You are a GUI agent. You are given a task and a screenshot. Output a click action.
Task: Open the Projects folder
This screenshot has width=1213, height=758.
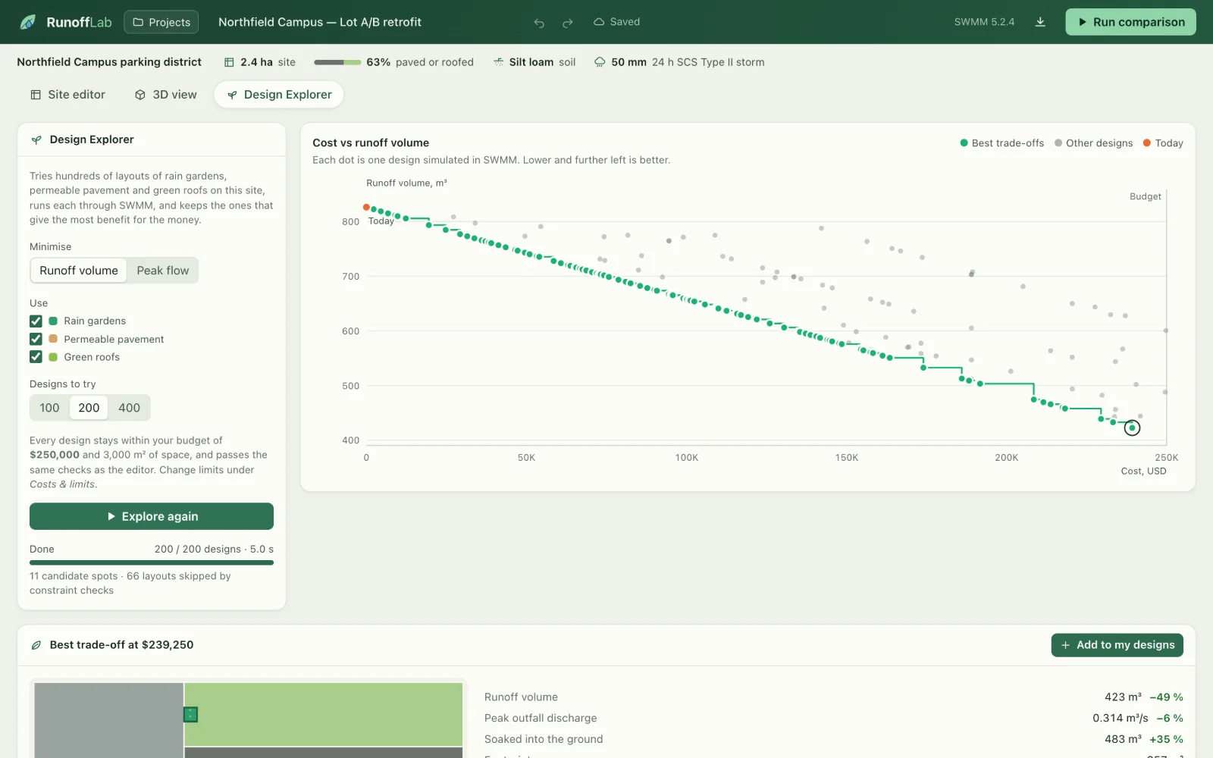[x=161, y=22]
